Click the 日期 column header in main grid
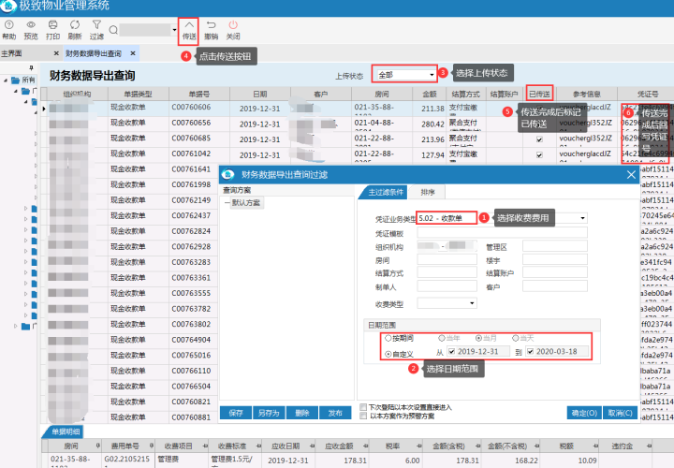This screenshot has height=468, width=674. tap(260, 94)
